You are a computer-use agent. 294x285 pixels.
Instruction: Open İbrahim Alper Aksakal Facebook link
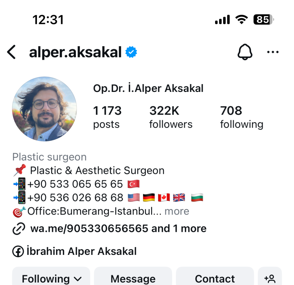click(81, 251)
